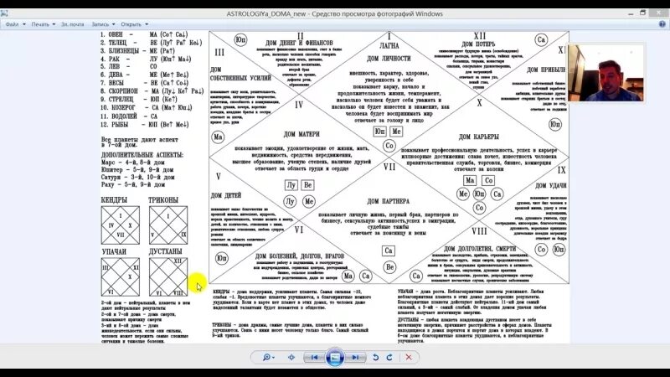Click the ДОМ ДЕНЕГ И ФИНАНСОВ heading

coord(299,44)
